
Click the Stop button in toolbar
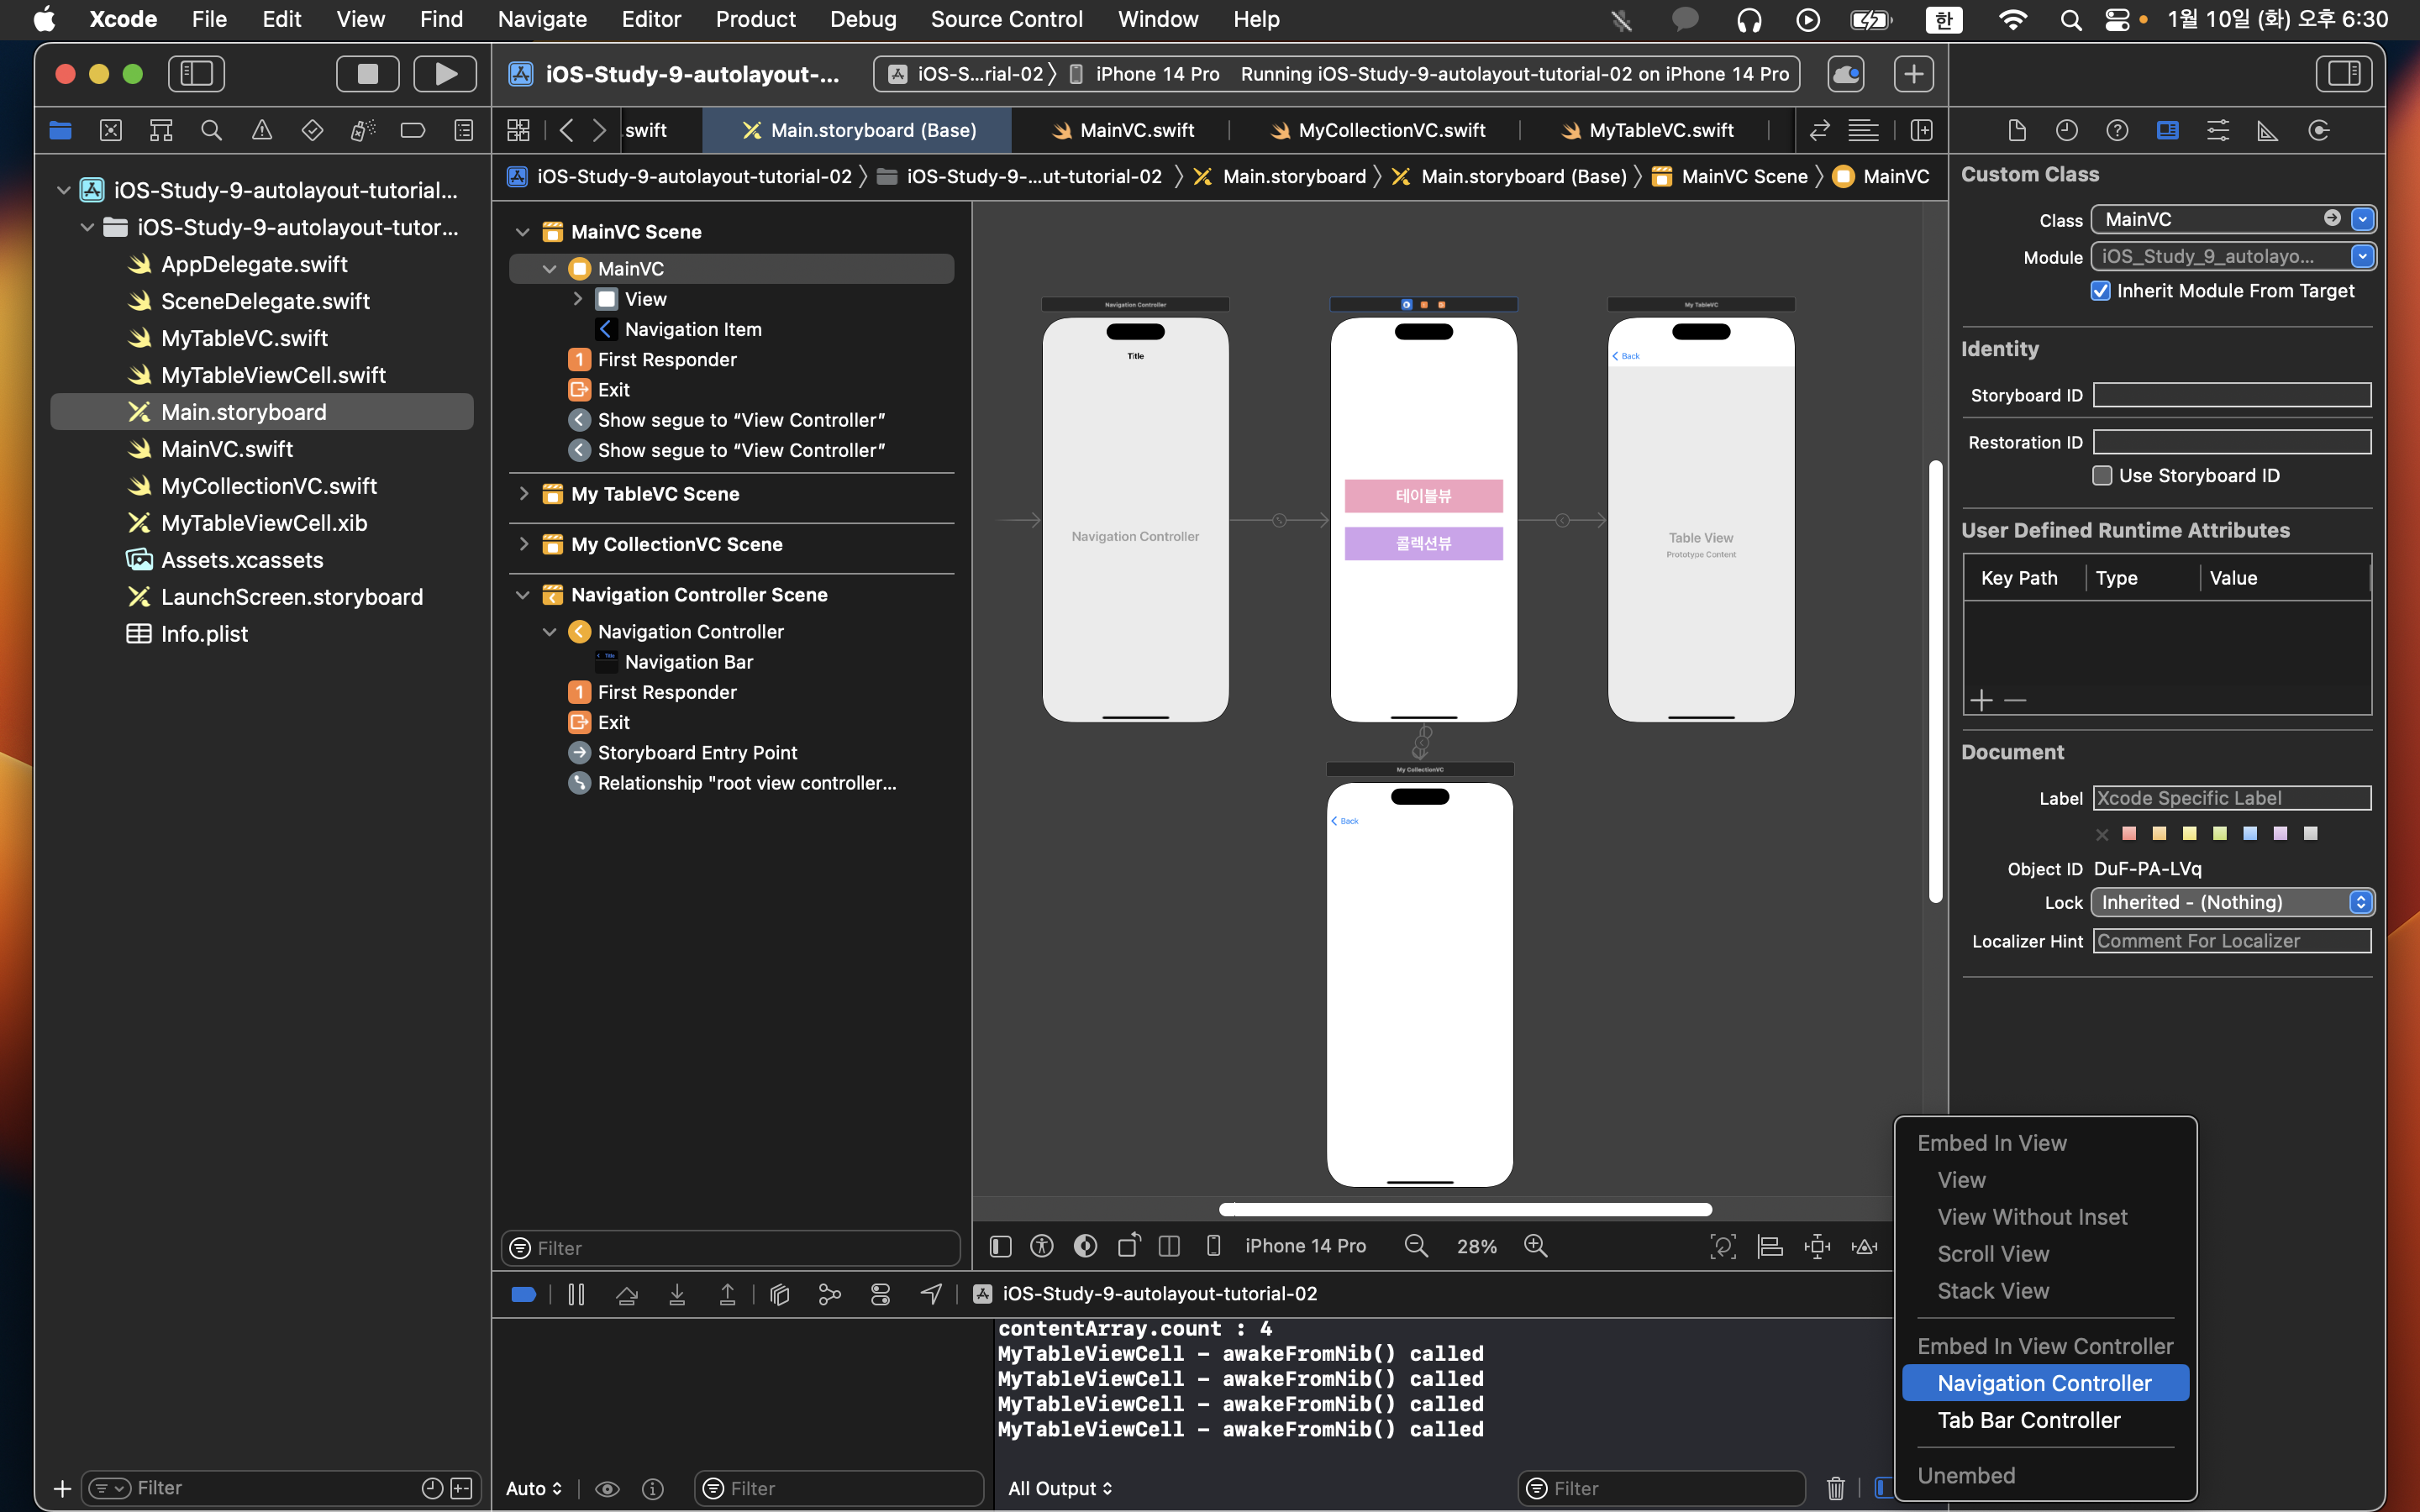click(367, 74)
